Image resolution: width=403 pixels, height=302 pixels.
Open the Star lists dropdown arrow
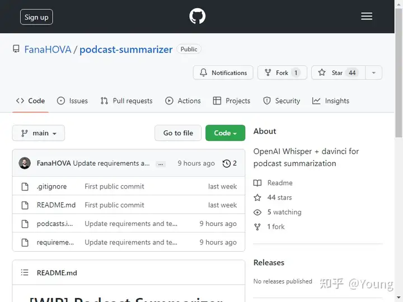click(374, 73)
